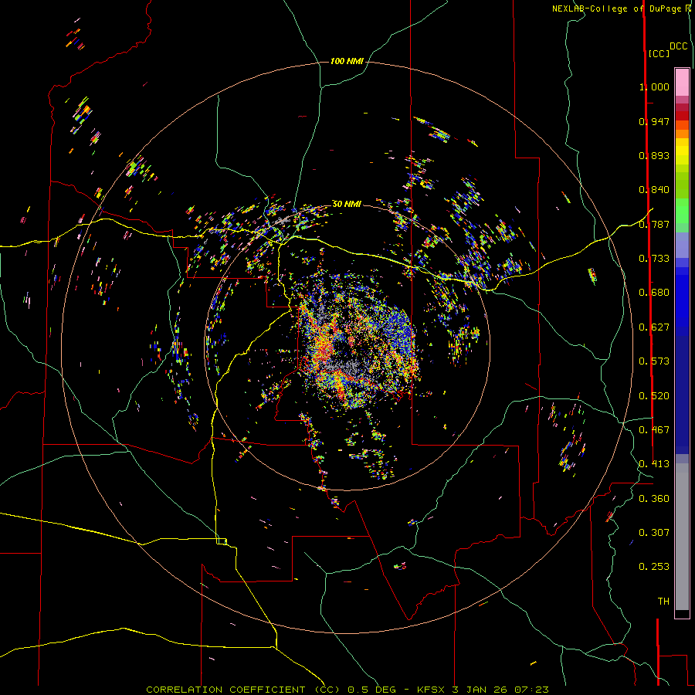Image resolution: width=695 pixels, height=695 pixels.
Task: Click the 0.680 legend value
Action: coord(654,293)
